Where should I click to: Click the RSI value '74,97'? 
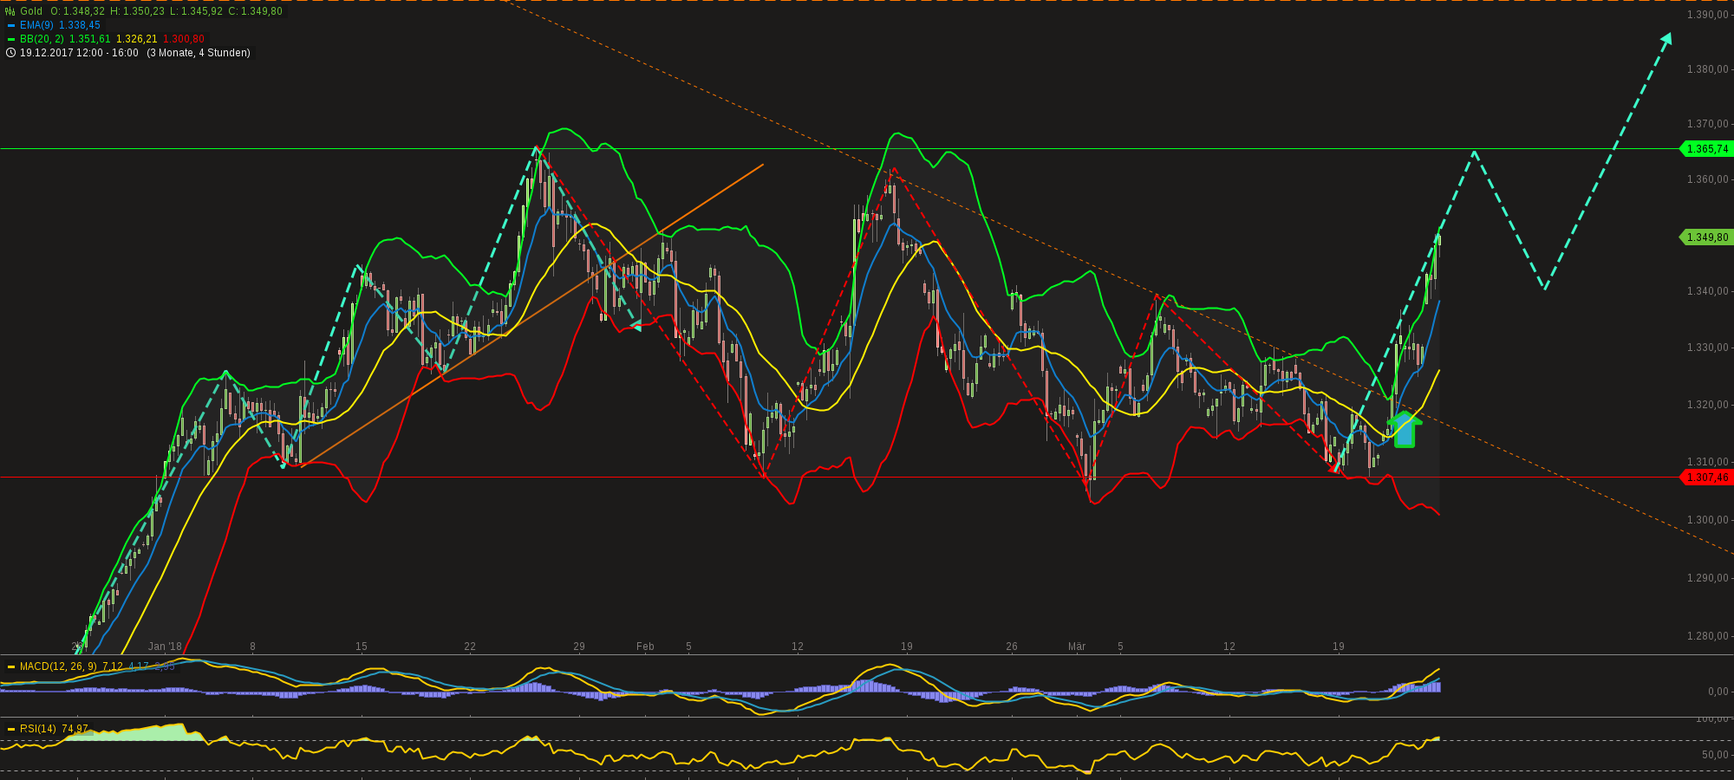(x=75, y=729)
